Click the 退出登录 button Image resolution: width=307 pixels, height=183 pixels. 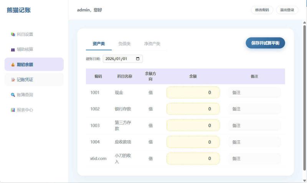point(287,10)
